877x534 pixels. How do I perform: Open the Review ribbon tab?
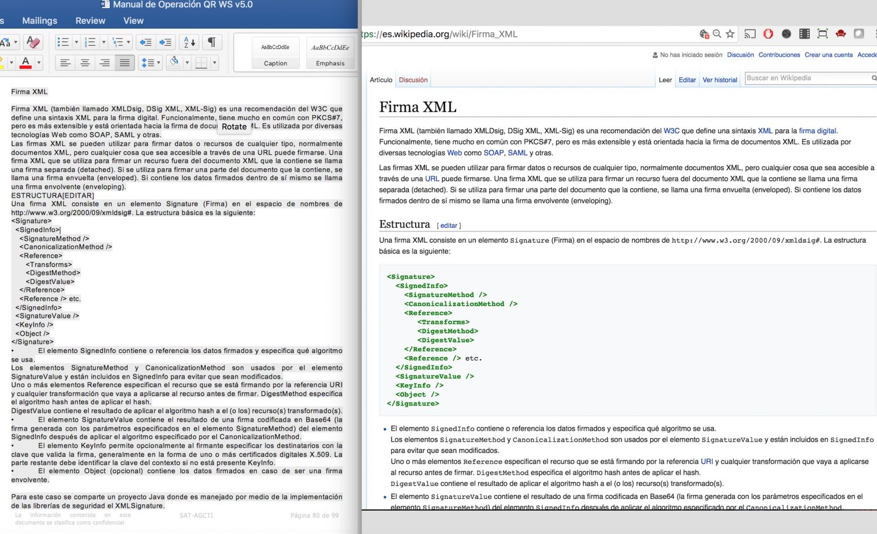click(x=91, y=20)
